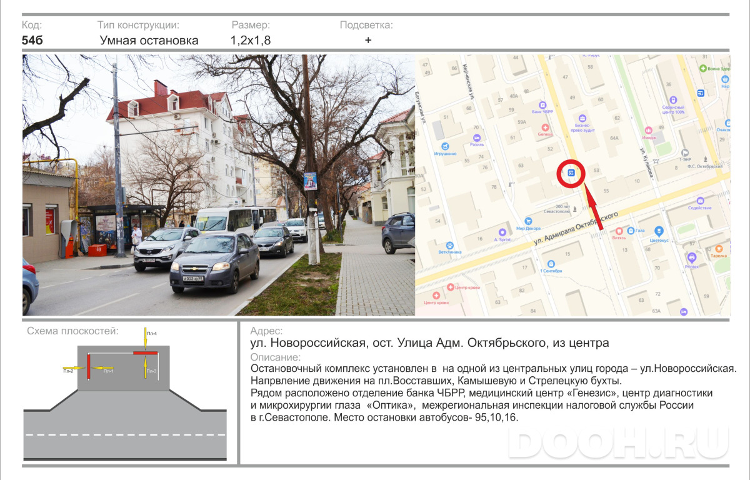Select the plus sign under Подсветка
The height and width of the screenshot is (480, 750).
coord(368,41)
